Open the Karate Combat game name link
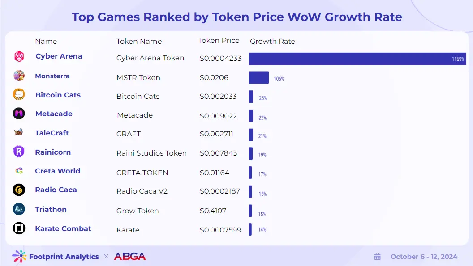 pyautogui.click(x=63, y=228)
